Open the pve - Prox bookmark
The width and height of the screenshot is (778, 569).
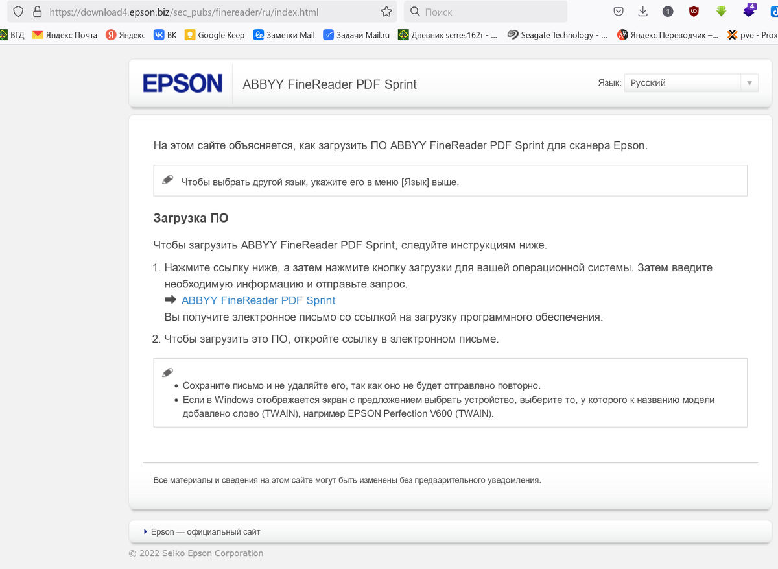pyautogui.click(x=752, y=35)
